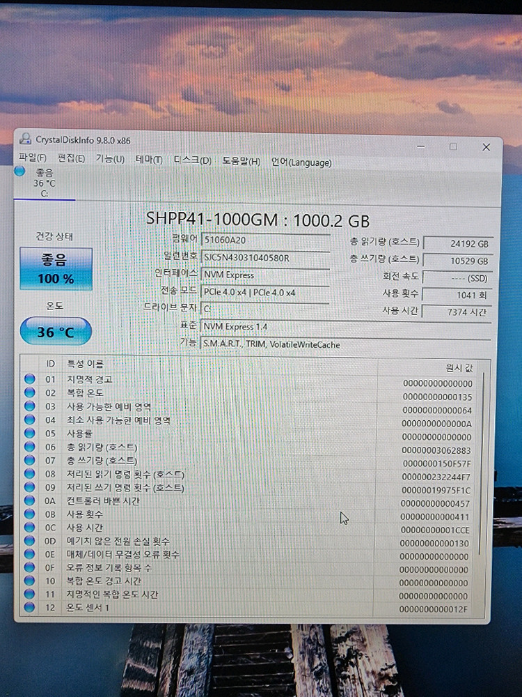
Task: Select the 최소 사용 가능한 예비 영역 row text
Action: (118, 420)
